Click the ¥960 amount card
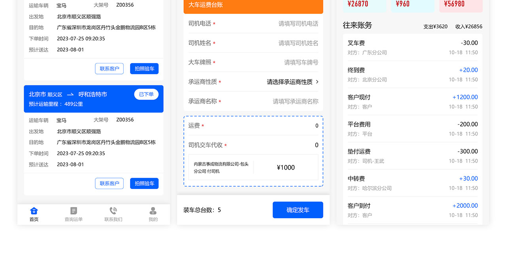Image resolution: width=506 pixels, height=254 pixels. (x=412, y=6)
